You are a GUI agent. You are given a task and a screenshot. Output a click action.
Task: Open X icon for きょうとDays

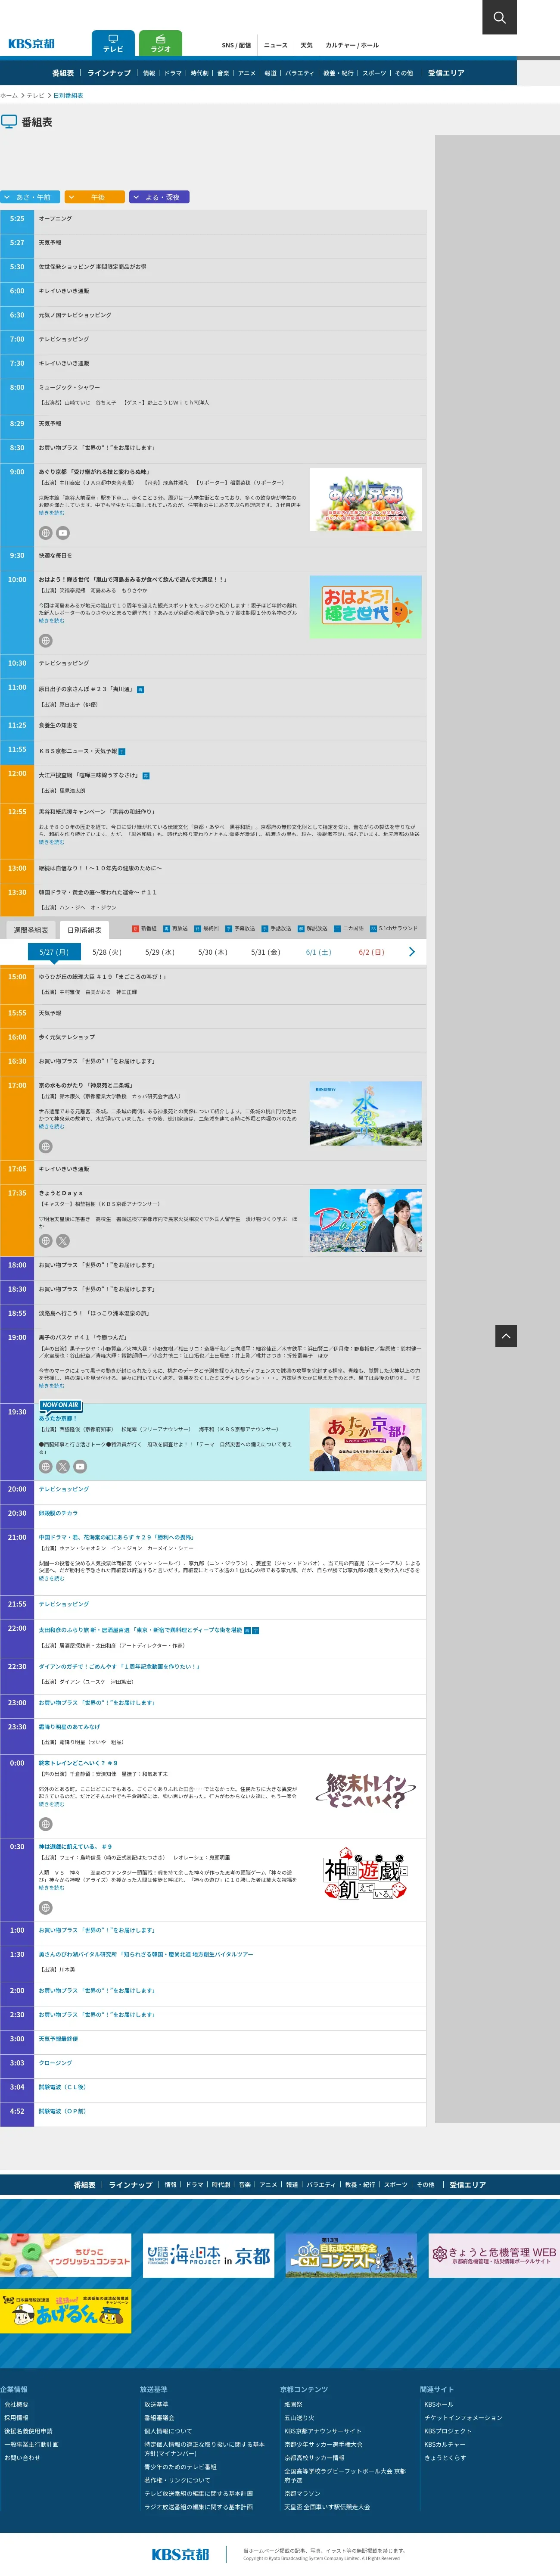[x=63, y=1241]
